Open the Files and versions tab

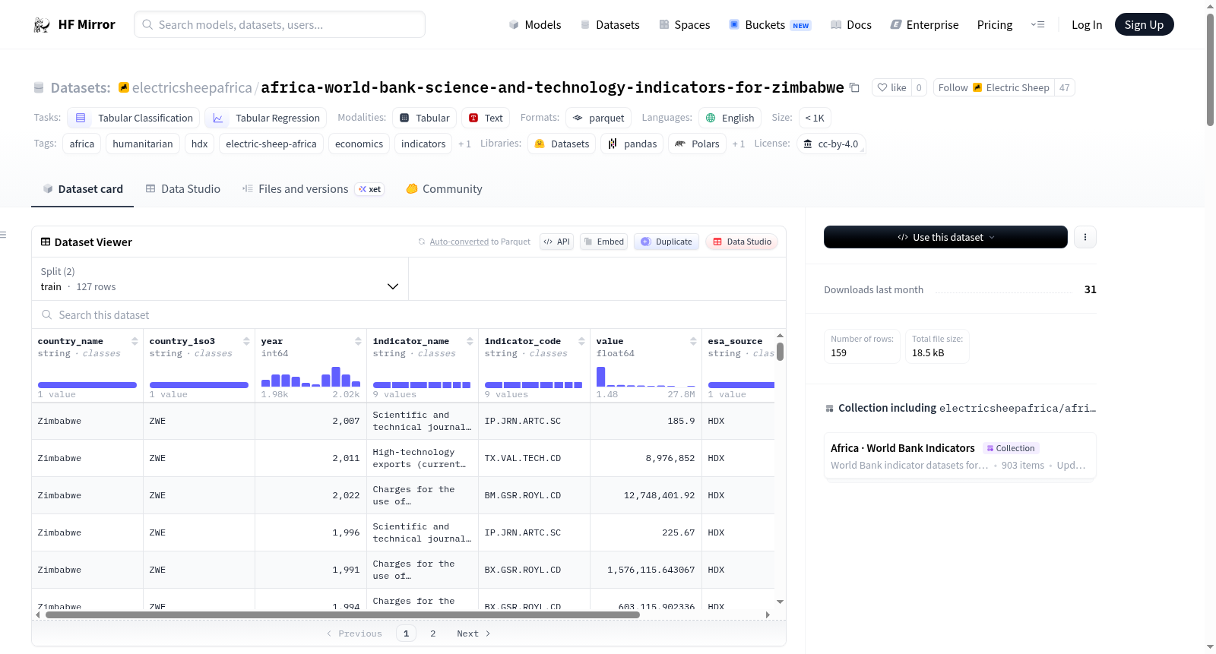[313, 189]
